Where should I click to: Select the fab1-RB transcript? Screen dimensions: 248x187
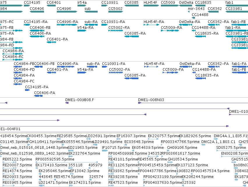coord(240,25)
